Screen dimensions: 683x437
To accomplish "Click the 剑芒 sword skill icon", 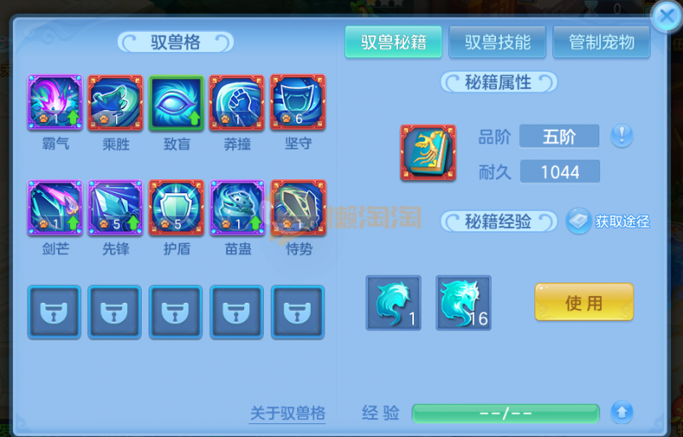I will pos(55,207).
